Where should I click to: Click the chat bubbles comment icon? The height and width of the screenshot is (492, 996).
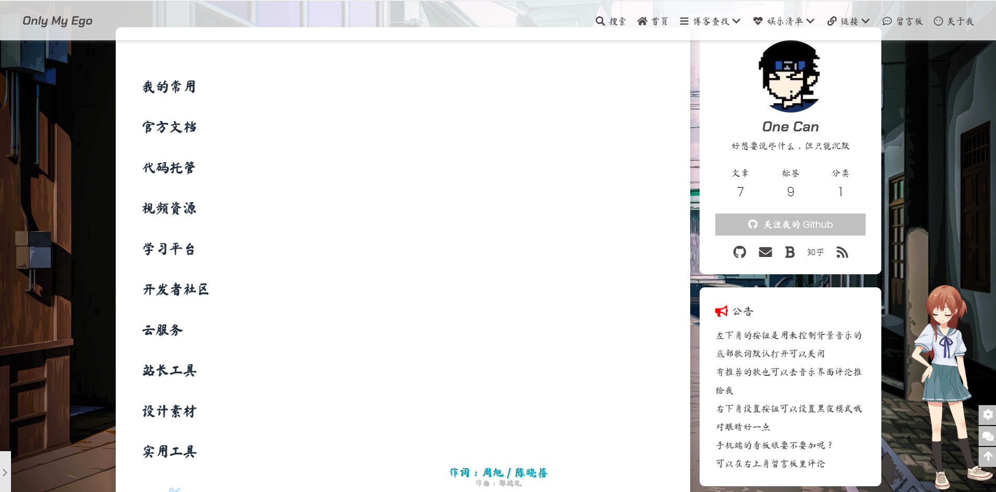click(x=987, y=435)
